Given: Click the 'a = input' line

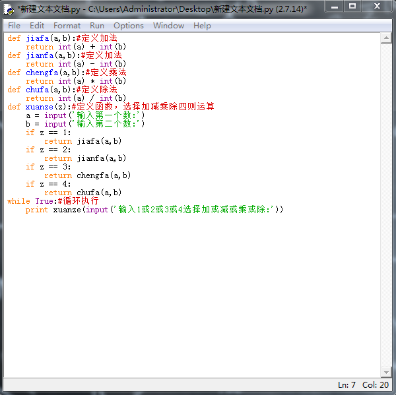Looking at the screenshot, I should coord(85,115).
